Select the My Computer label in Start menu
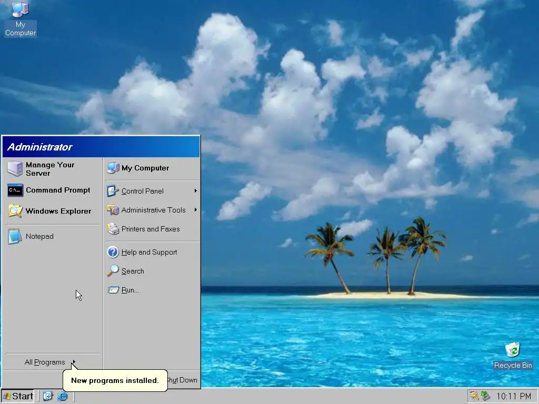 (x=145, y=168)
